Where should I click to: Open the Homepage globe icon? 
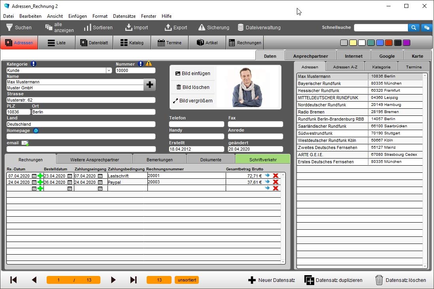click(x=36, y=130)
